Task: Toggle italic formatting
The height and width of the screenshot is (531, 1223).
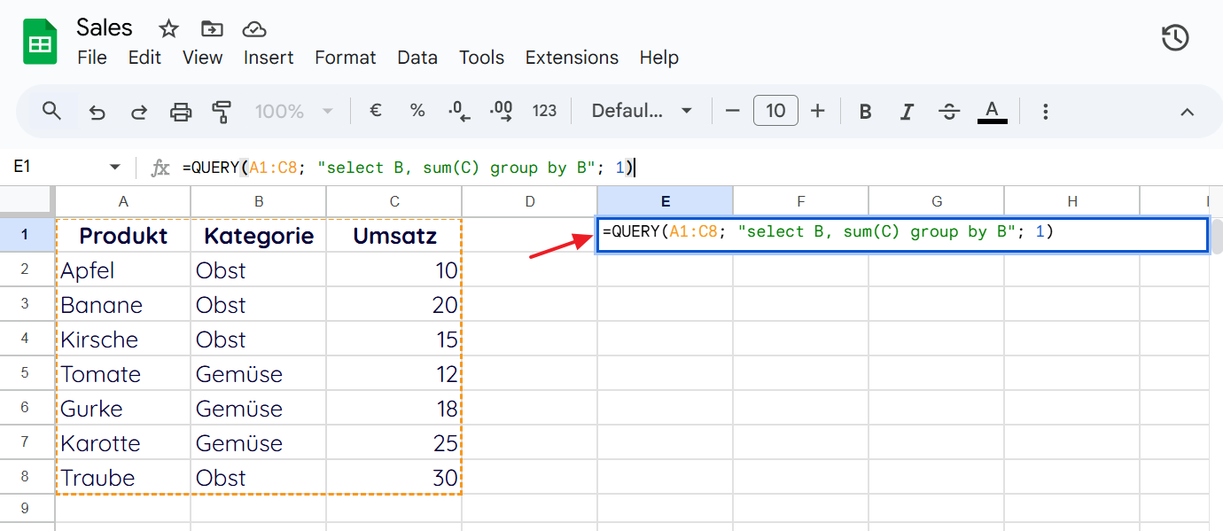Action: (x=907, y=112)
